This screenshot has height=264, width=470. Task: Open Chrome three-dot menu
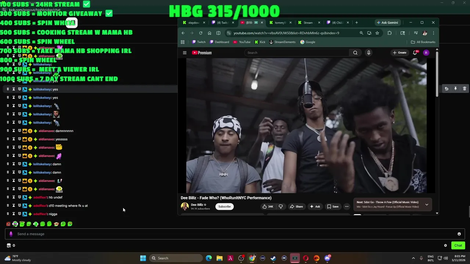(x=433, y=33)
